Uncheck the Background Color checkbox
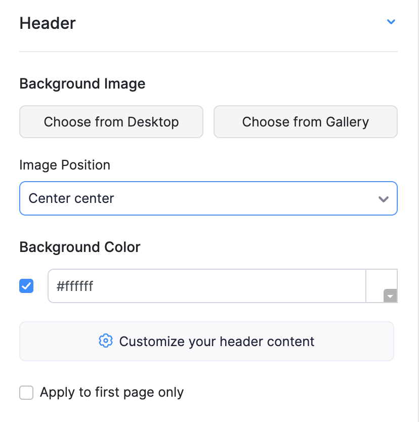 tap(26, 286)
